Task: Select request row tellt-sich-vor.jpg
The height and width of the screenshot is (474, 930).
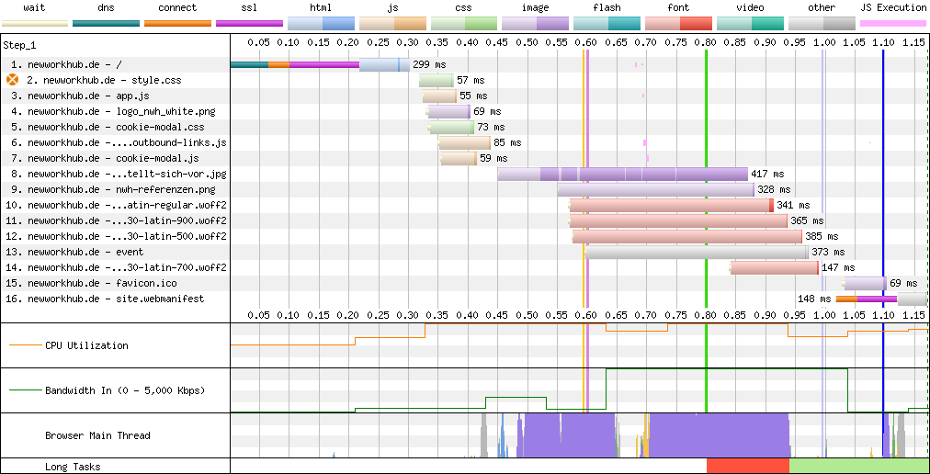Action: pyautogui.click(x=118, y=174)
